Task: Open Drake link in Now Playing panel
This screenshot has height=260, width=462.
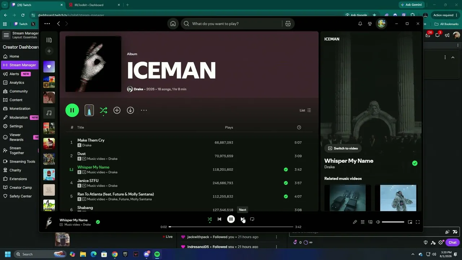Action: (x=330, y=167)
